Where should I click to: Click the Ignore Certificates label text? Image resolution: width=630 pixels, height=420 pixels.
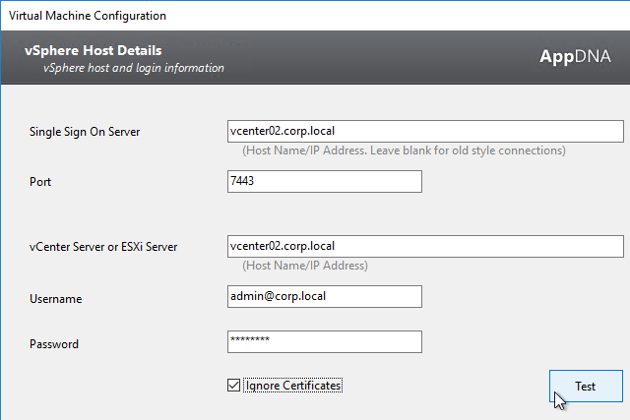(293, 386)
